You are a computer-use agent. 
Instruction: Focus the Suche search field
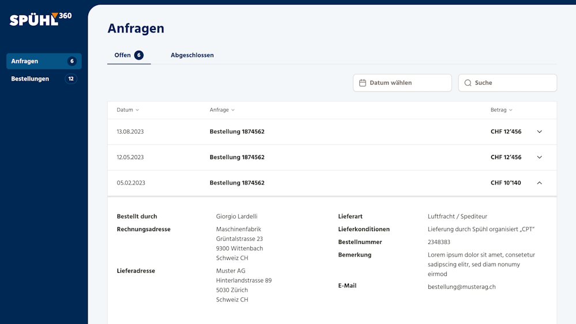pyautogui.click(x=507, y=82)
